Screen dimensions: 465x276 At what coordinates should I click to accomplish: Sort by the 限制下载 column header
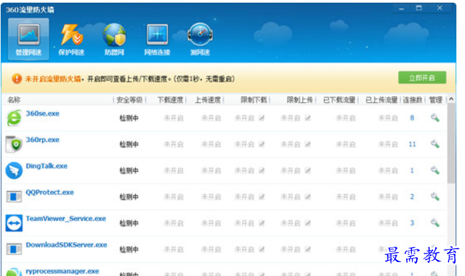[254, 100]
